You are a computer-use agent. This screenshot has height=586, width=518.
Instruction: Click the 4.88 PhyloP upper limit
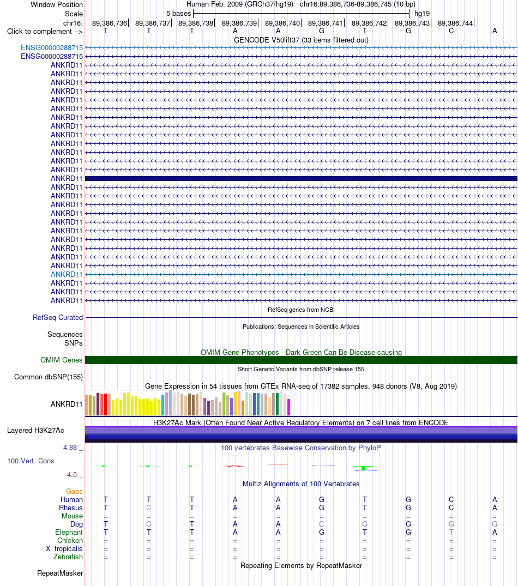point(70,448)
